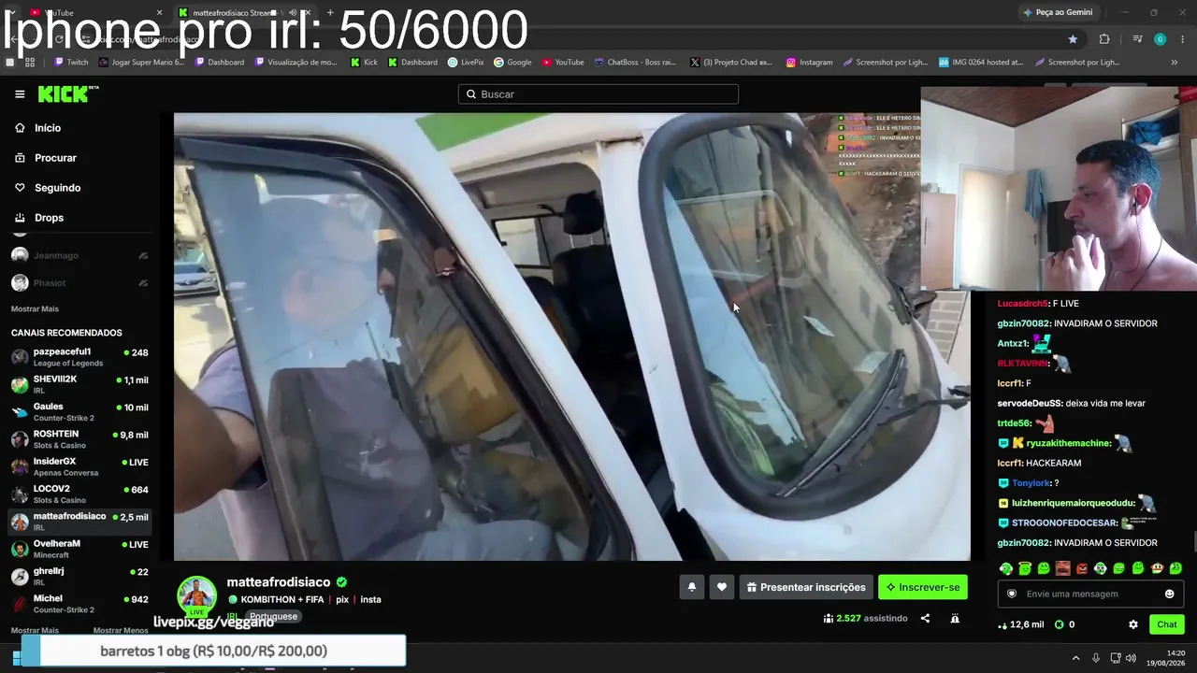Toggle stream notifications bell
1197x673 pixels.
pos(692,587)
